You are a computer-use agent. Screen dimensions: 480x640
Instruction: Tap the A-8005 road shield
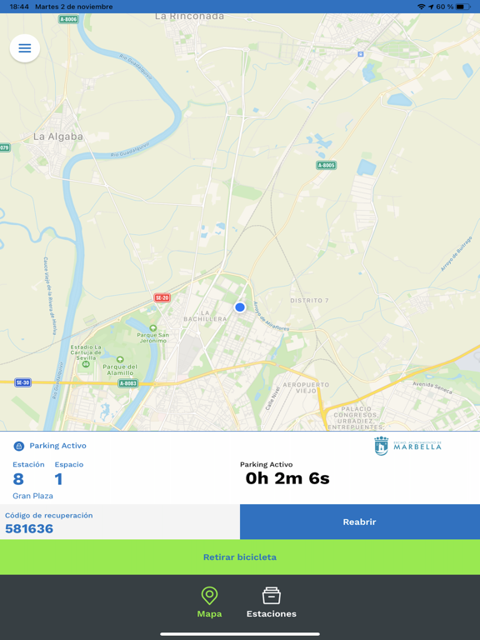[x=326, y=165]
